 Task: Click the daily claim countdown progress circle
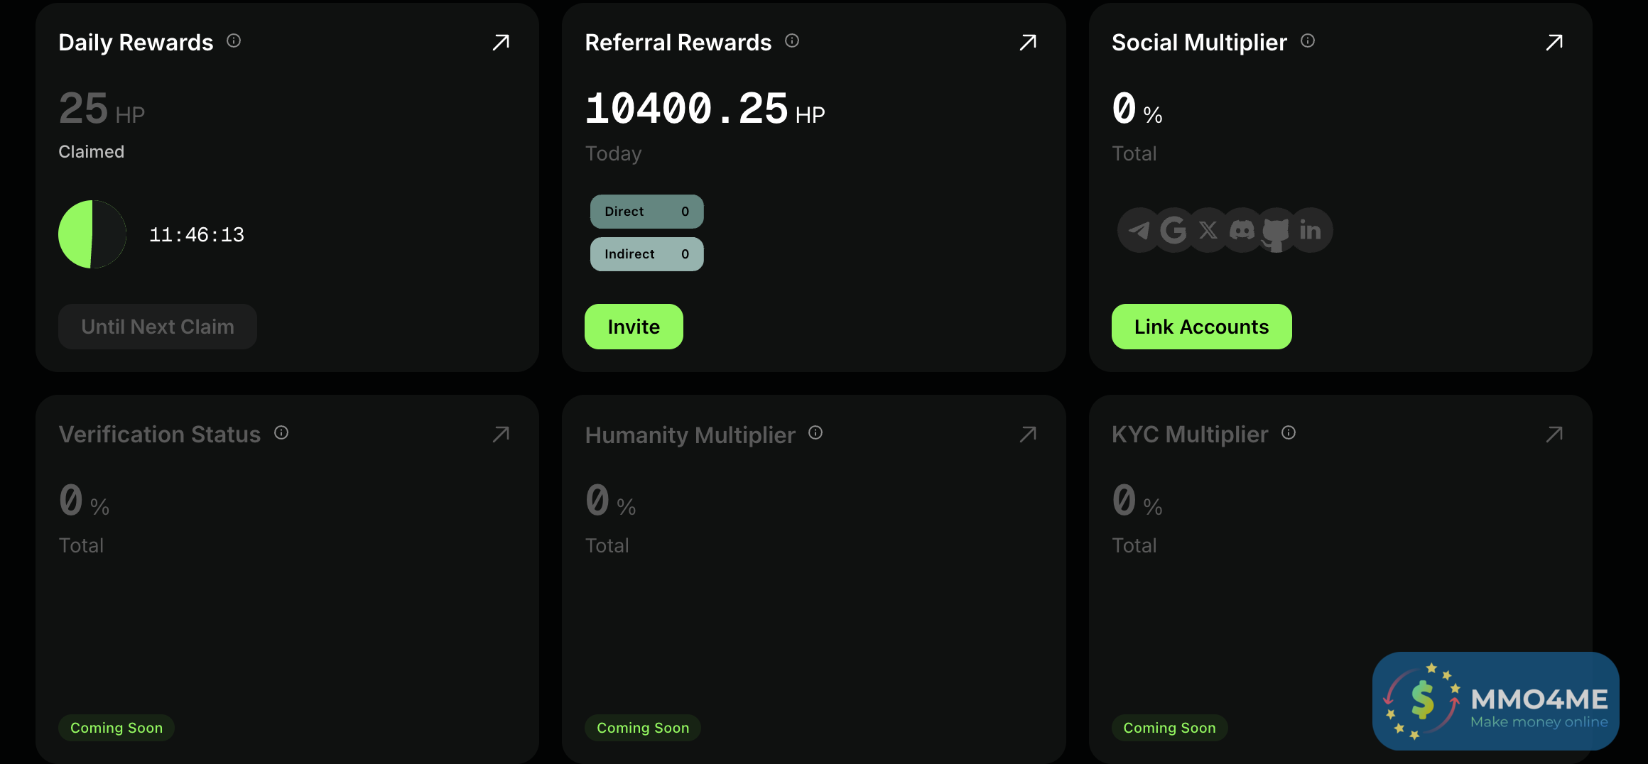pyautogui.click(x=92, y=234)
